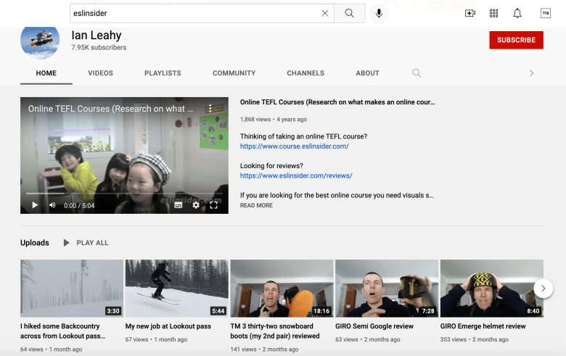Search within the channel using magnifier icon
The width and height of the screenshot is (566, 356).
pyautogui.click(x=416, y=73)
